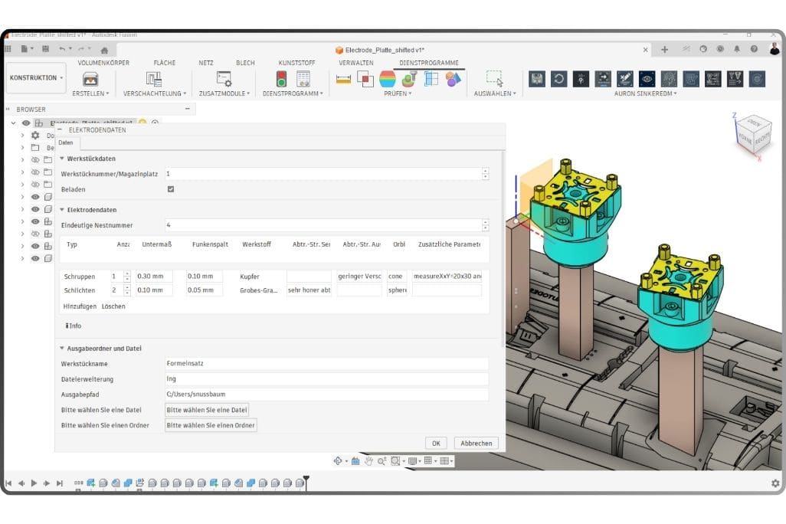786x524 pixels.
Task: Expand the Document settings gear tree node
Action: (x=22, y=136)
